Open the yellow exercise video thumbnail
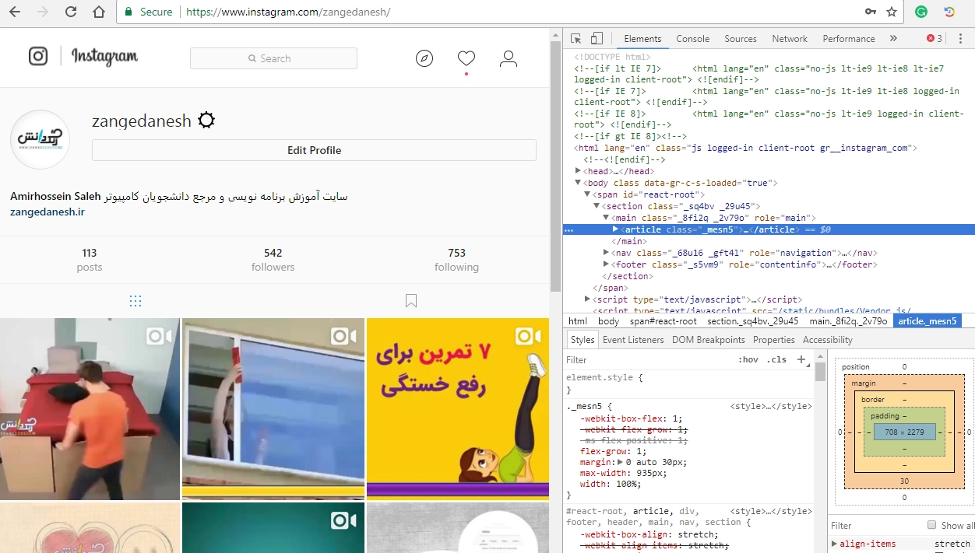975x553 pixels. click(x=458, y=408)
